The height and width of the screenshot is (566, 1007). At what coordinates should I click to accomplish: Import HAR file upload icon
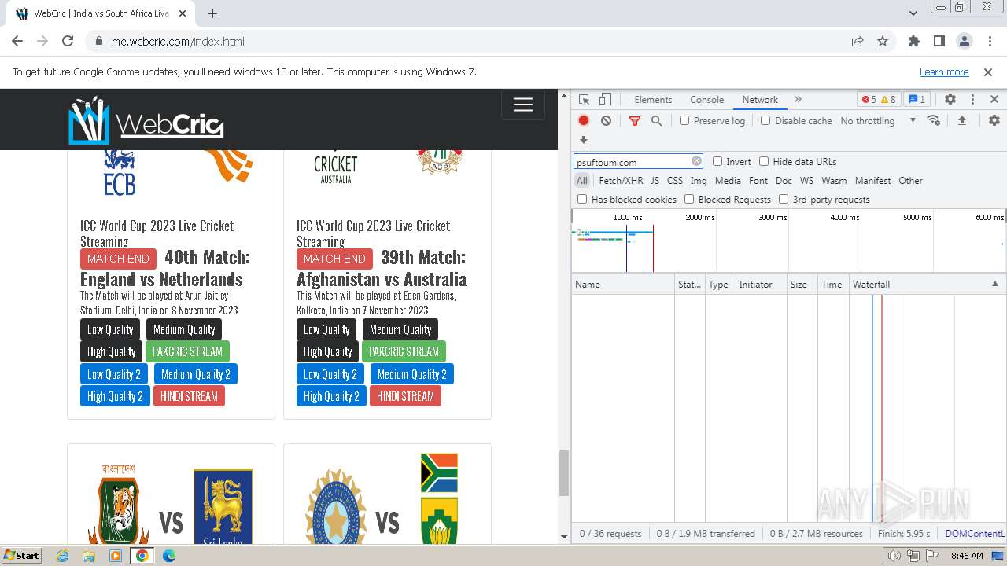961,120
